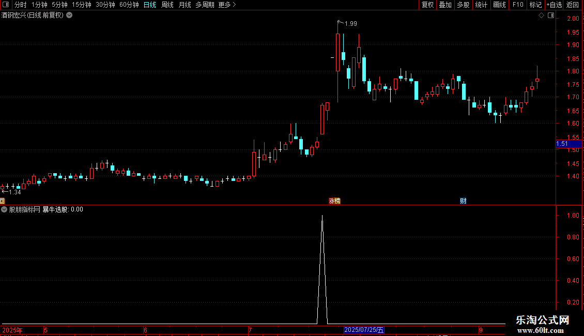The image size is (584, 336).
Task: Open the 涨榜 event marker
Action: pyautogui.click(x=334, y=201)
